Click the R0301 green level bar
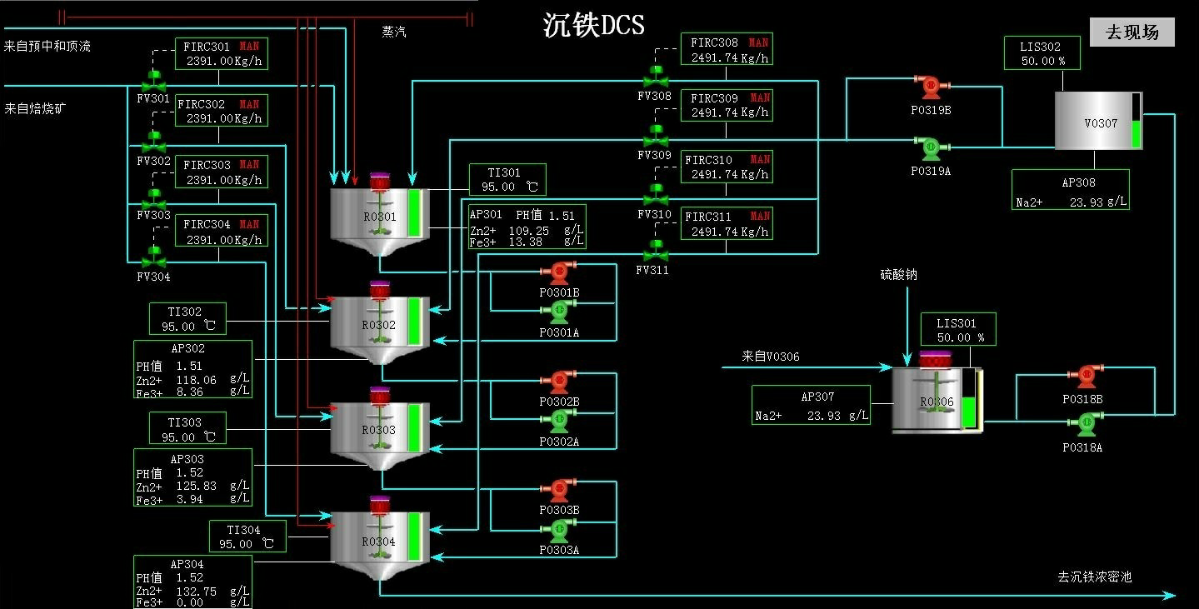 coord(415,213)
